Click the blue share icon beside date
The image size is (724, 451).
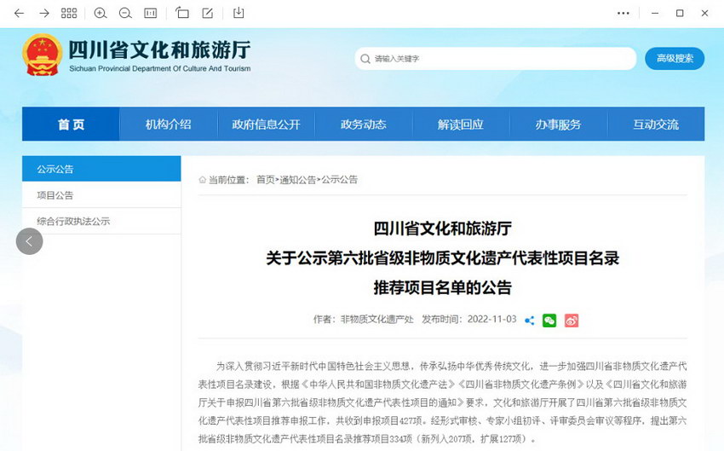(x=530, y=321)
